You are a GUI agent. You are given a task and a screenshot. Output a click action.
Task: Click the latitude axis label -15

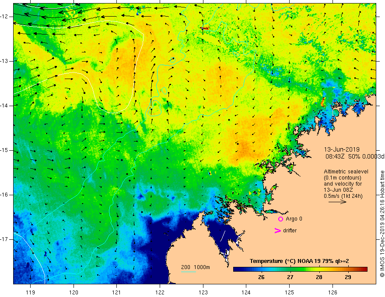(x=4, y=150)
